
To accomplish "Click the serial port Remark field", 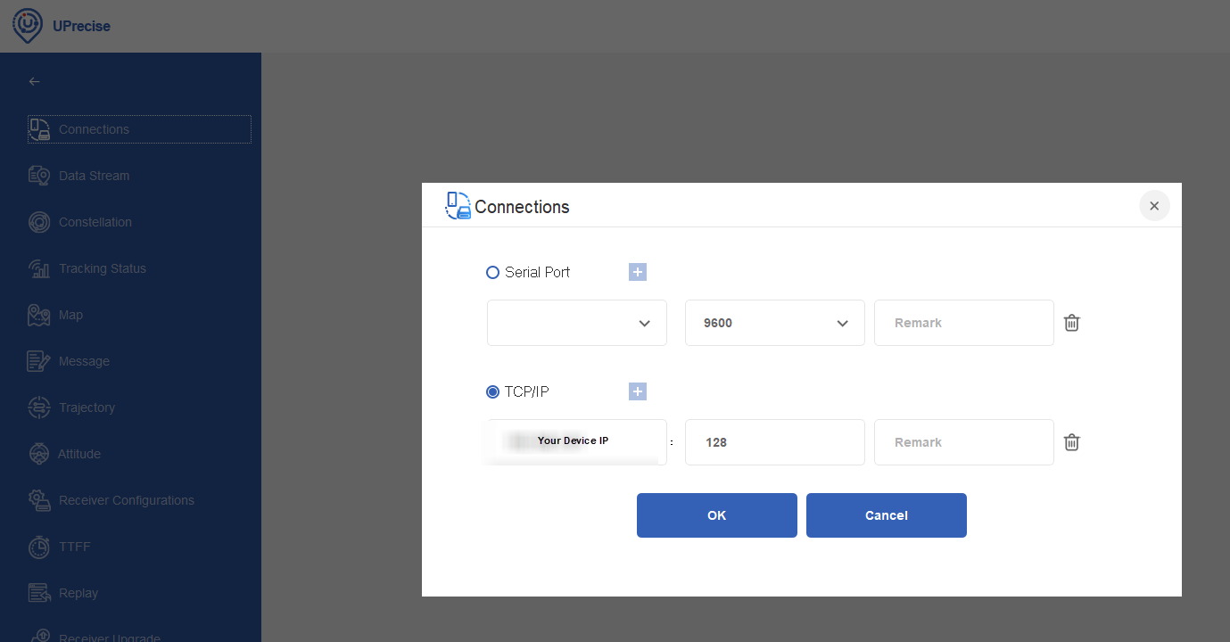I will 964,323.
